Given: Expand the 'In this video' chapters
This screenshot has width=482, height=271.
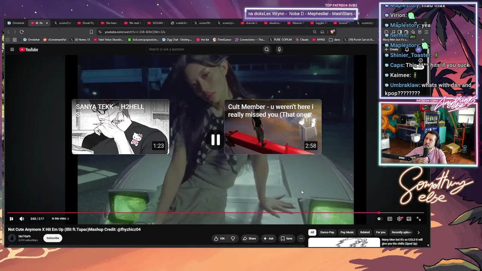Looking at the screenshot, I should [x=60, y=219].
